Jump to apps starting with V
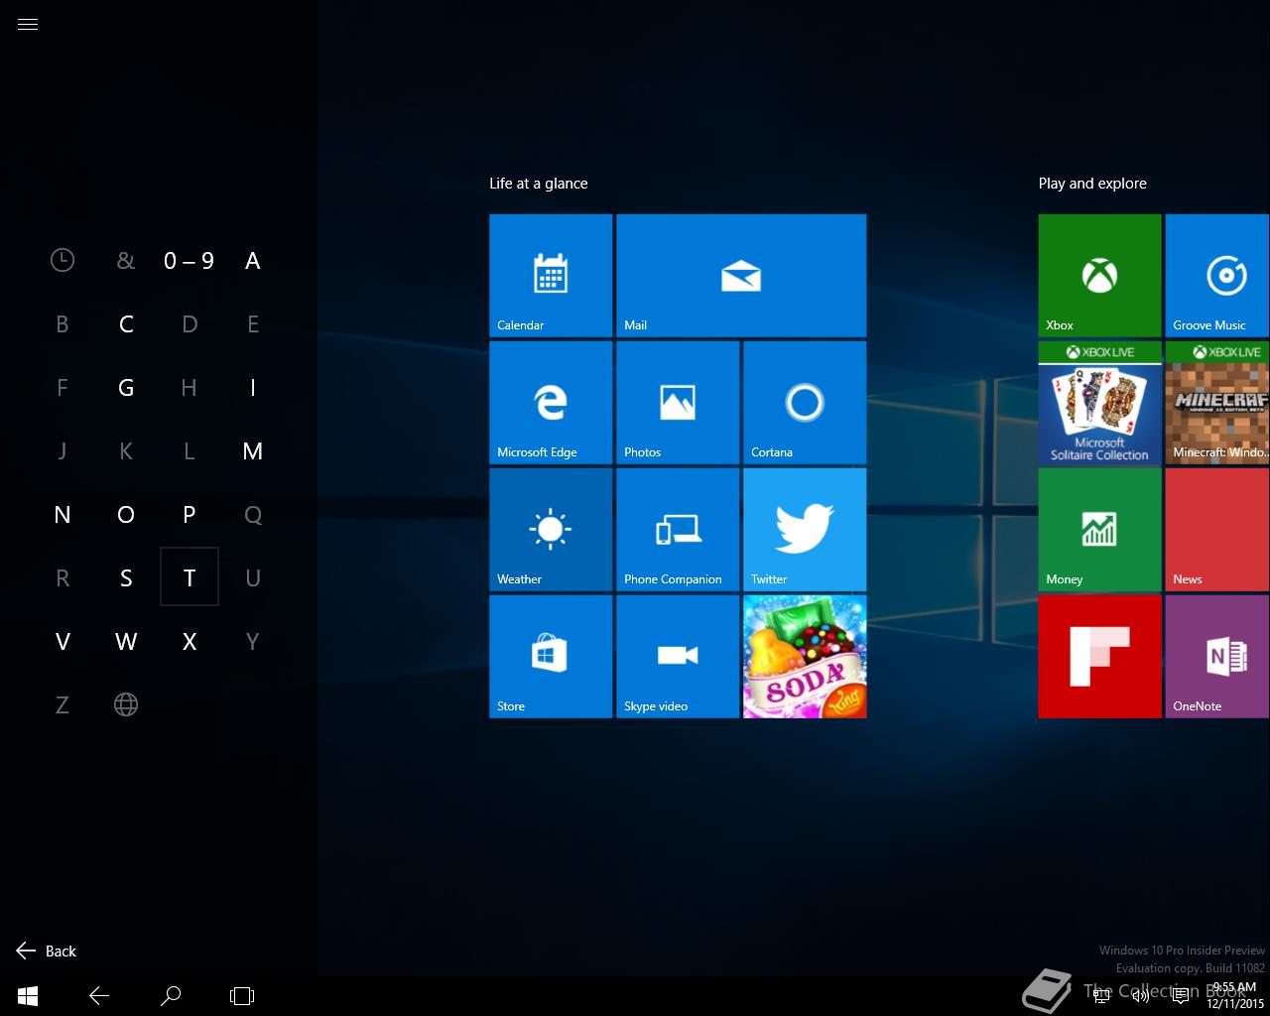1270x1016 pixels. (x=63, y=642)
